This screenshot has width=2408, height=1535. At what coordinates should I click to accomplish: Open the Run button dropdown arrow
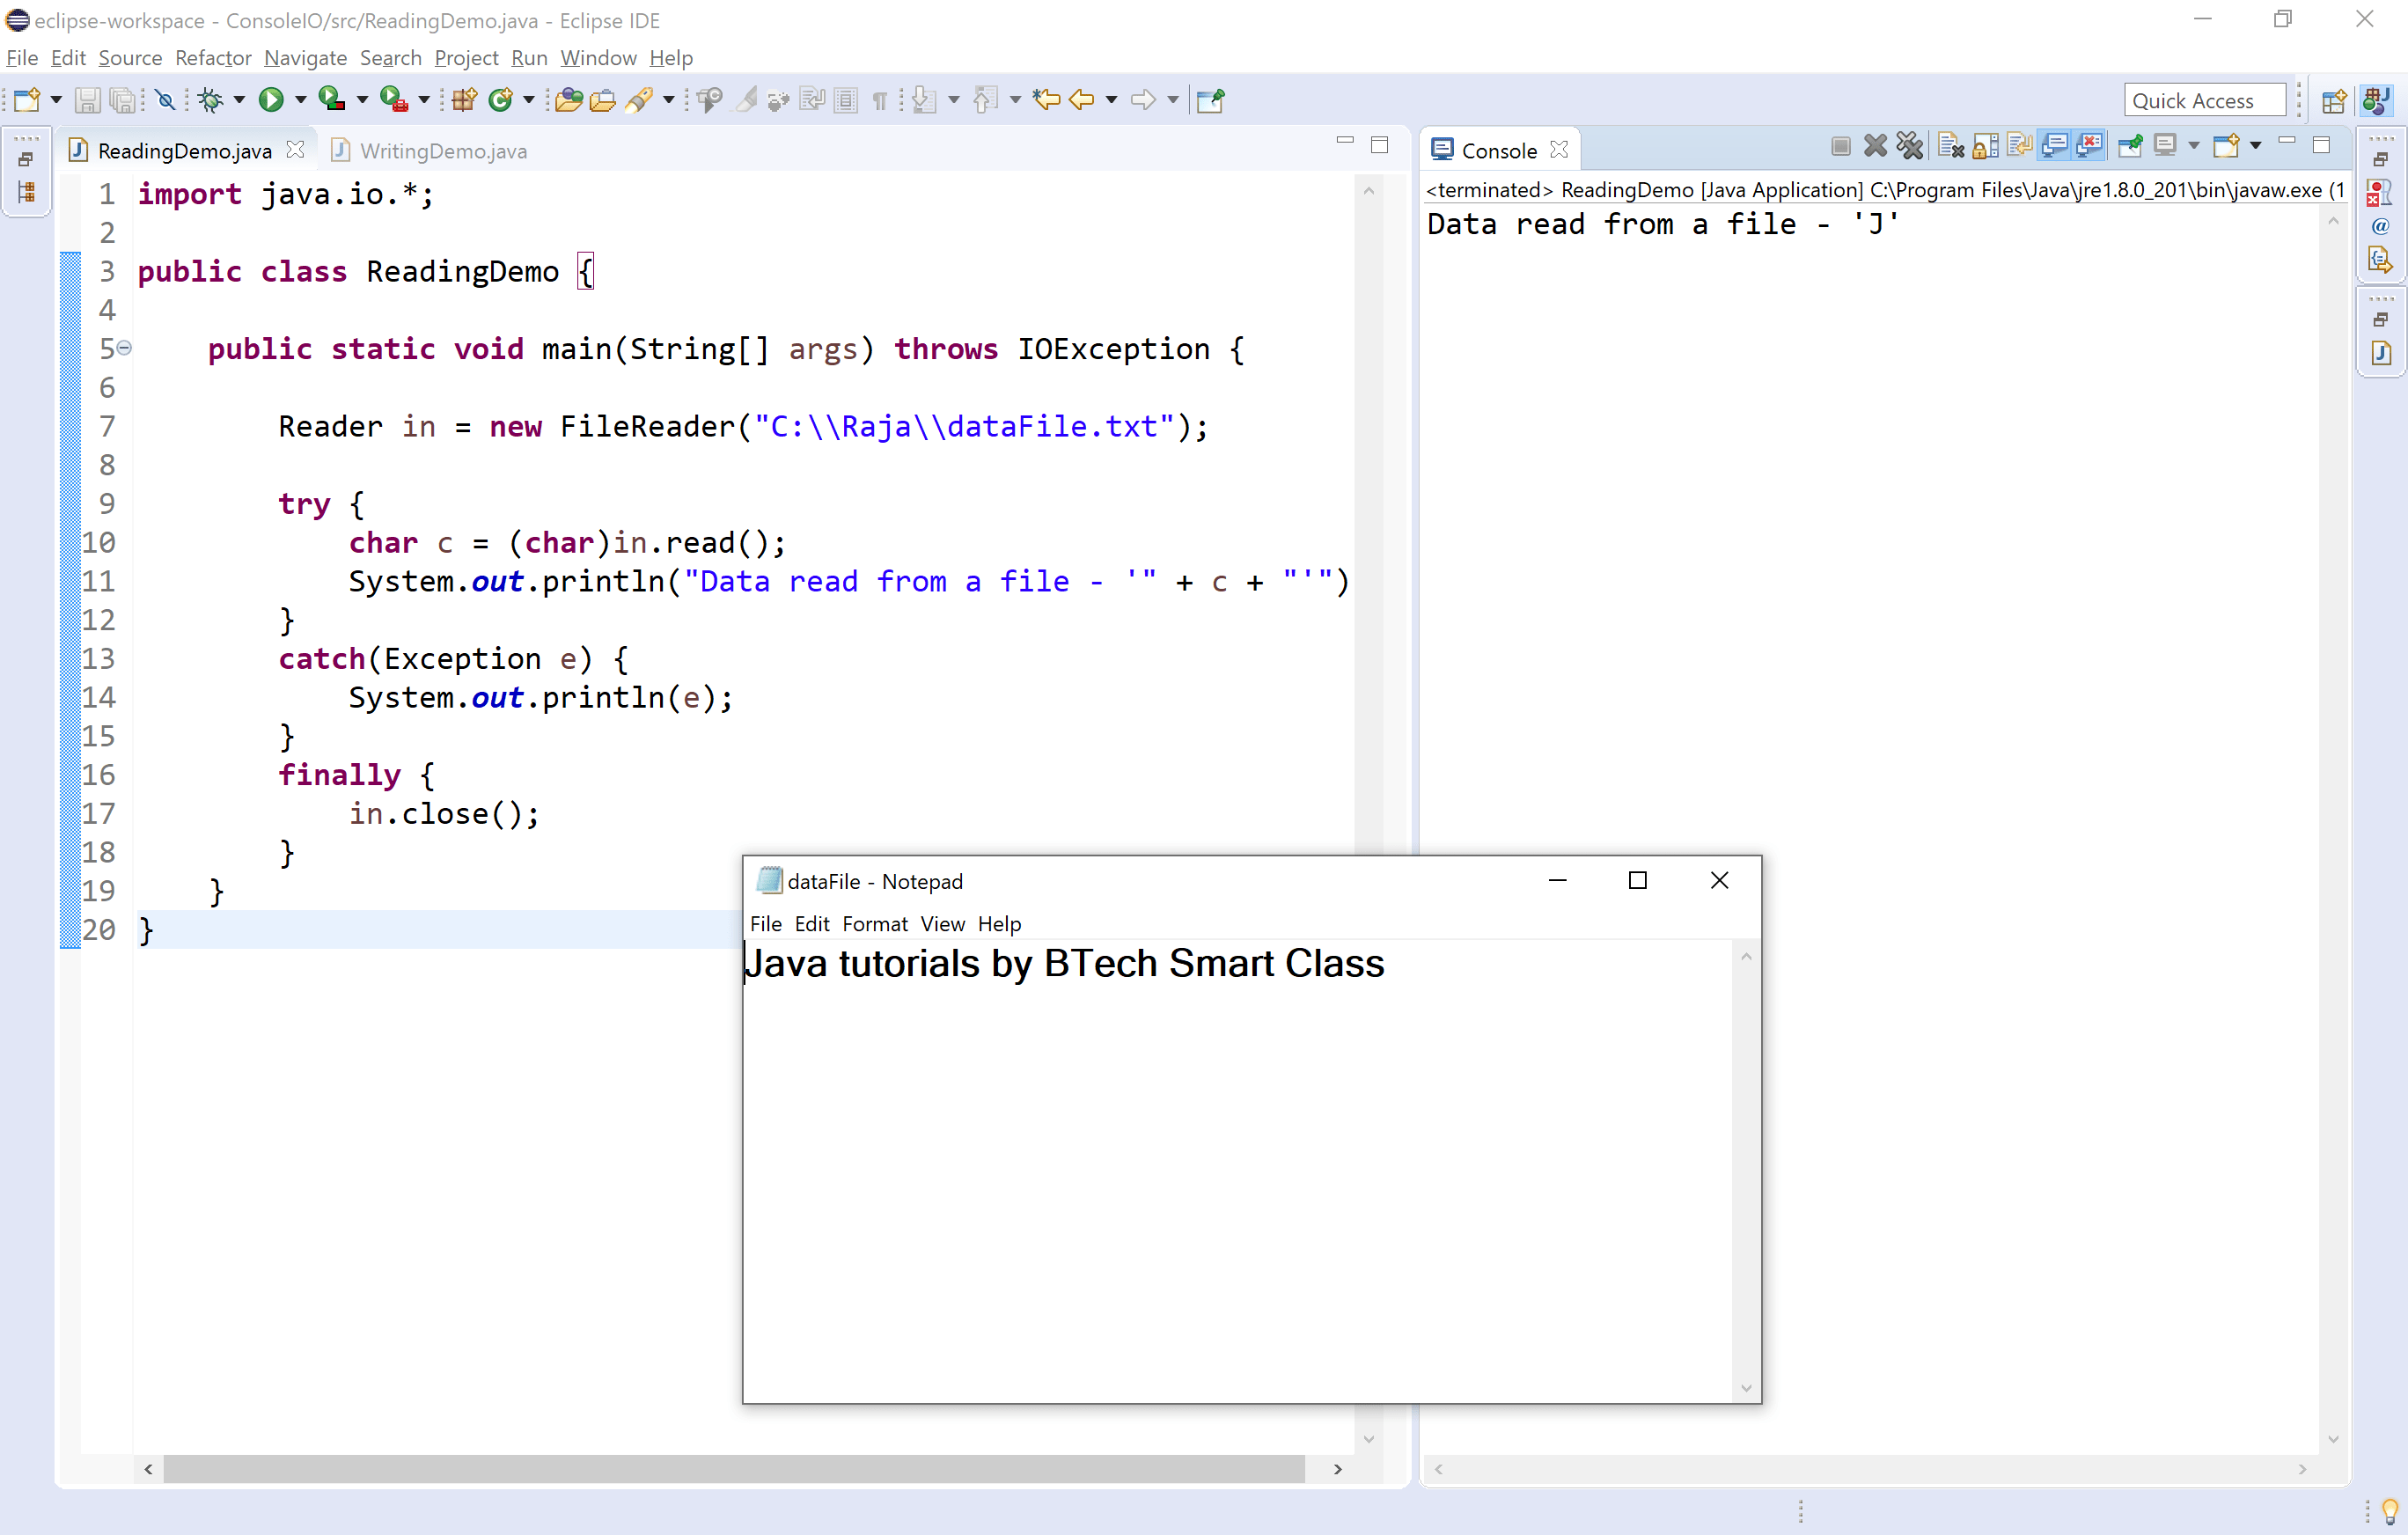point(300,99)
